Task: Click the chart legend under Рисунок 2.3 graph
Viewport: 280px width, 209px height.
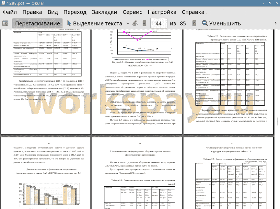Action: coord(140,59)
